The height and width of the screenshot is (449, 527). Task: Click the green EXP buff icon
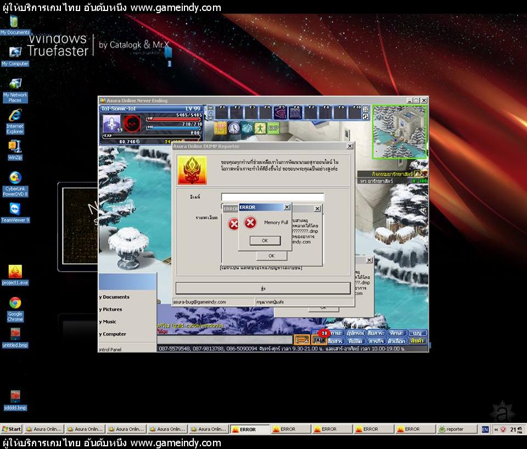point(273,128)
